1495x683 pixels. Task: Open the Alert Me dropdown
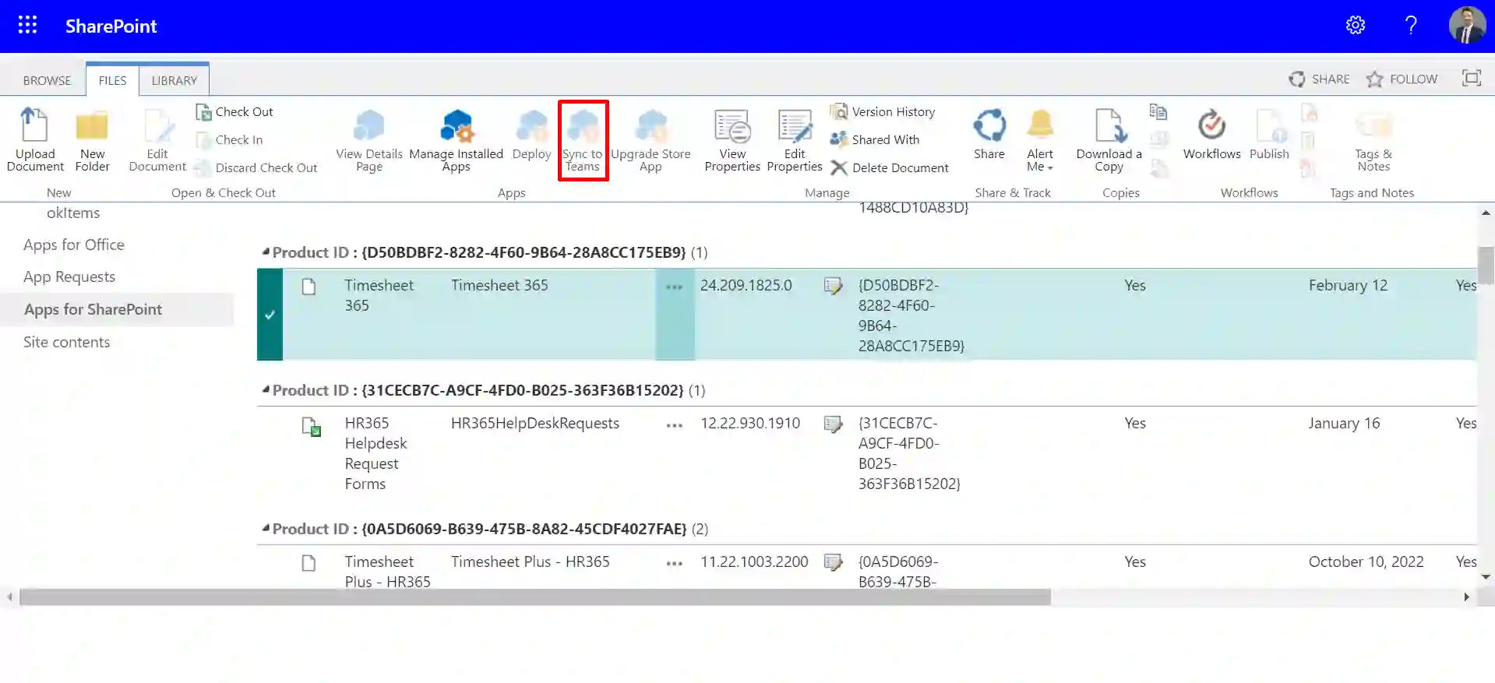(1040, 140)
